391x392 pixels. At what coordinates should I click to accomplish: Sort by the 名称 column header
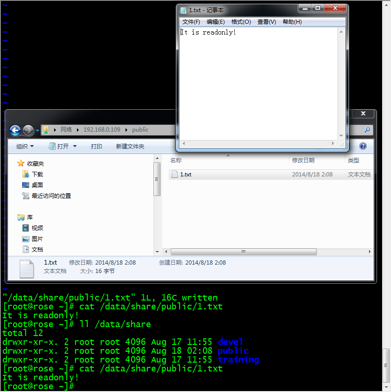176,160
